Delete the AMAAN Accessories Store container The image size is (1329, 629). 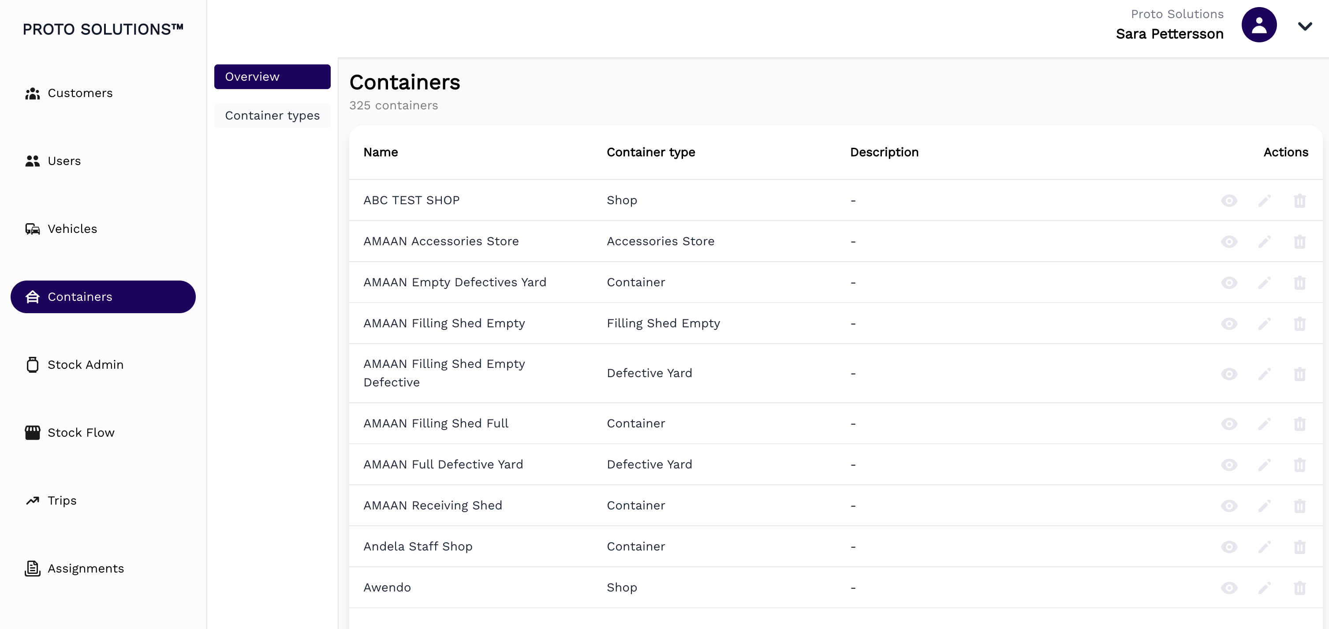(1299, 241)
